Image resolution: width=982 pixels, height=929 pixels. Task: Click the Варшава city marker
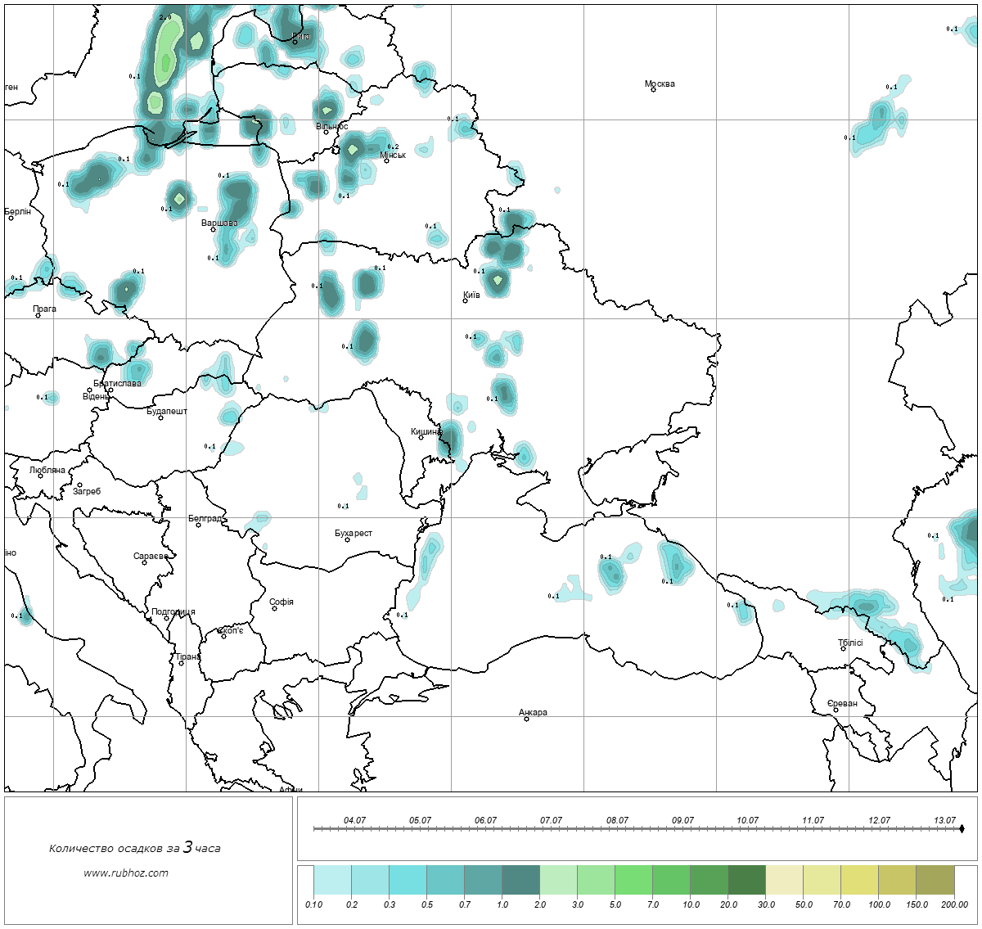point(214,229)
